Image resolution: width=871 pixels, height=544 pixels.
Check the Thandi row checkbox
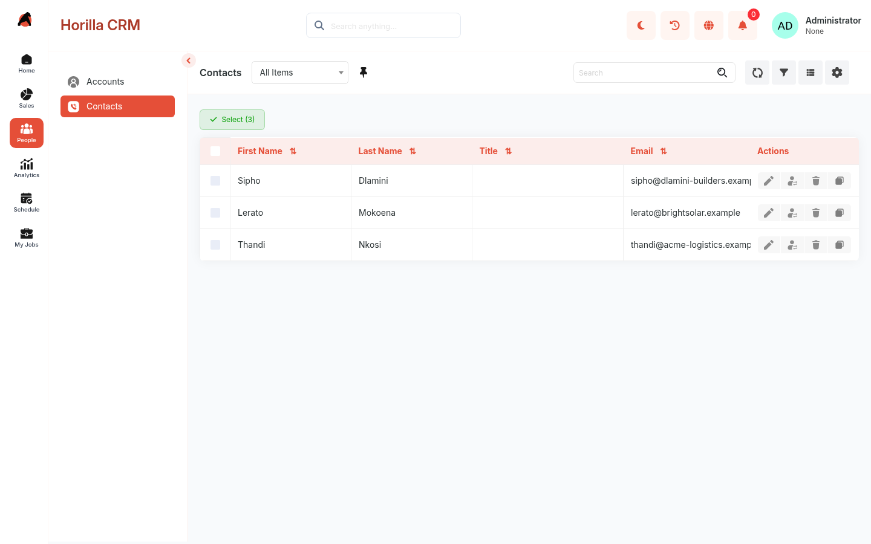click(x=215, y=245)
